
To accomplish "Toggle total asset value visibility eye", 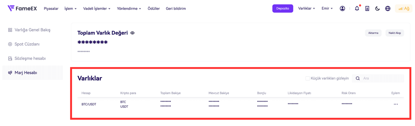I will [x=132, y=33].
